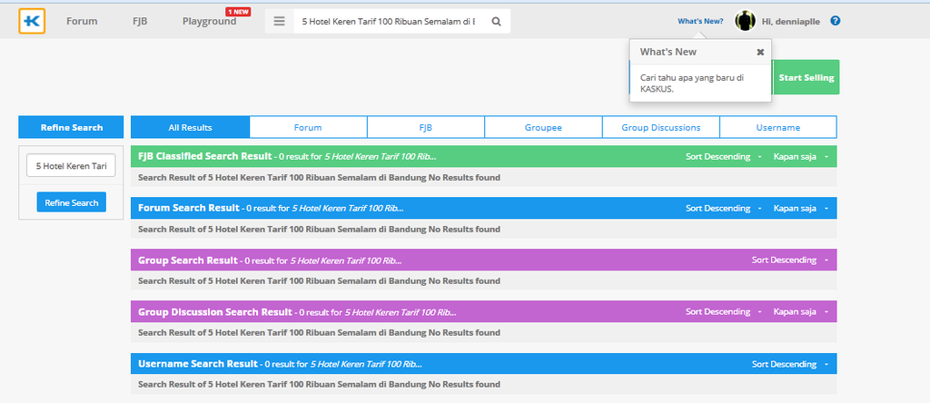The height and width of the screenshot is (403, 930).
Task: Open Sort Descending in Group Discussion header
Action: coord(724,311)
